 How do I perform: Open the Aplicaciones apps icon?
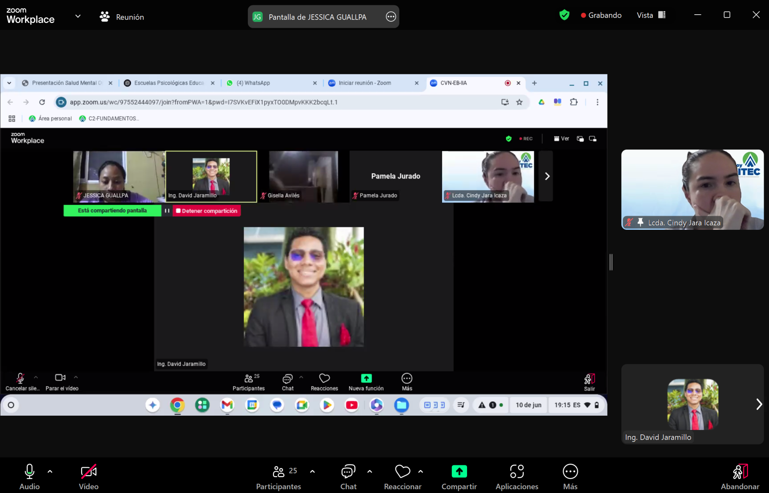coord(517,472)
